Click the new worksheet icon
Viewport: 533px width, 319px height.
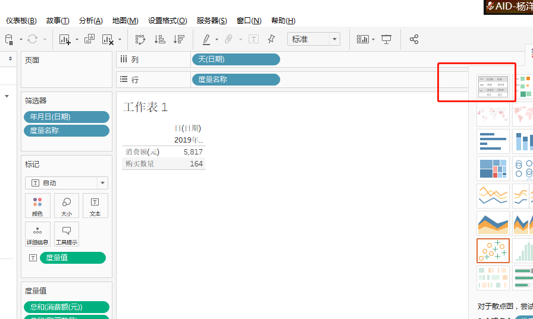tap(65, 39)
